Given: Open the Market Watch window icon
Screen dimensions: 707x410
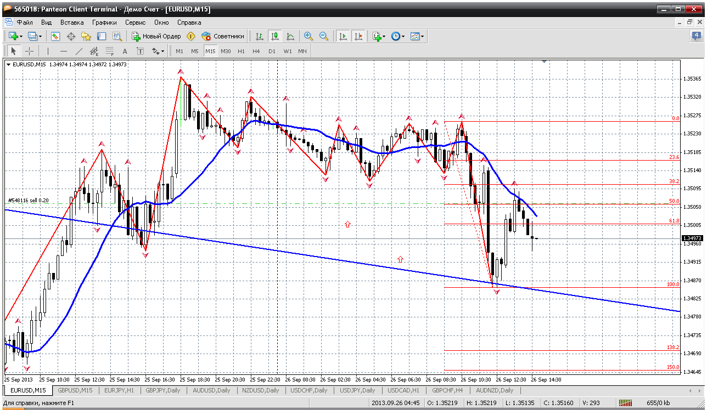Looking at the screenshot, I should tap(55, 36).
